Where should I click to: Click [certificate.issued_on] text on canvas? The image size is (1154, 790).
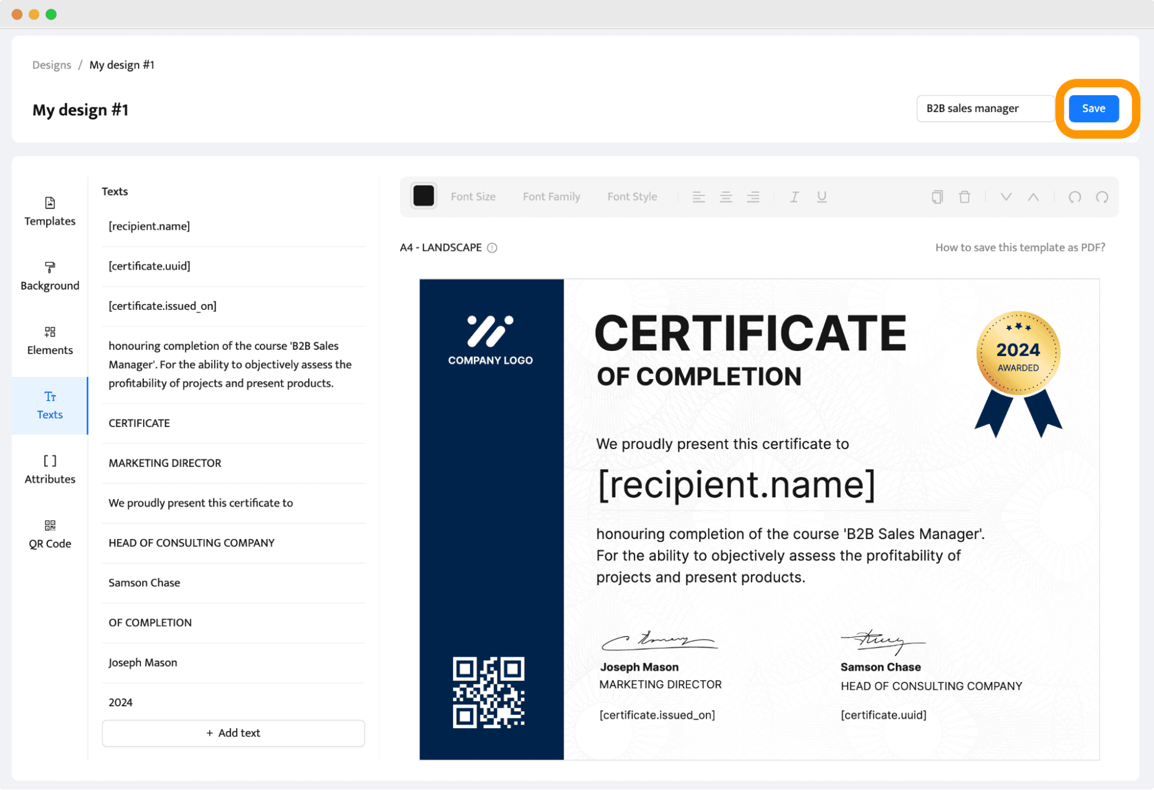click(x=657, y=715)
